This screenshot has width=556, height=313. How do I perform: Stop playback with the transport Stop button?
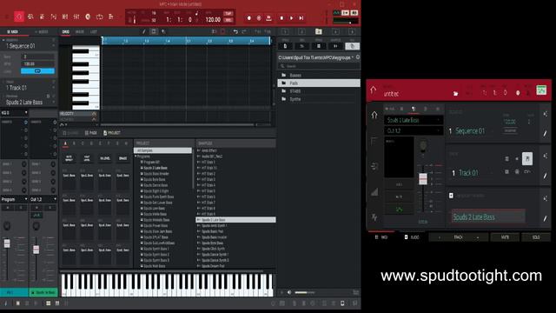click(281, 17)
